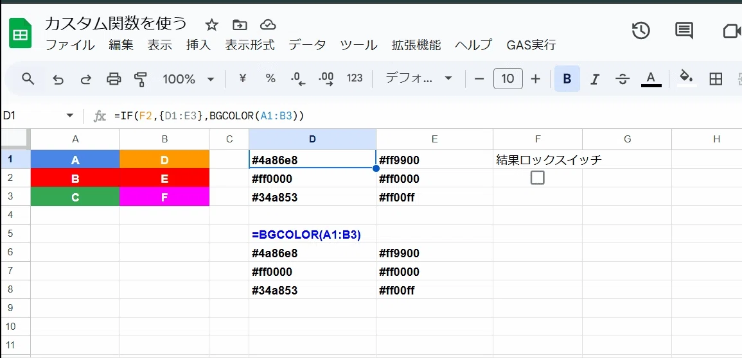The image size is (742, 358).
Task: Open the zoom 100% dropdown
Action: [x=188, y=79]
